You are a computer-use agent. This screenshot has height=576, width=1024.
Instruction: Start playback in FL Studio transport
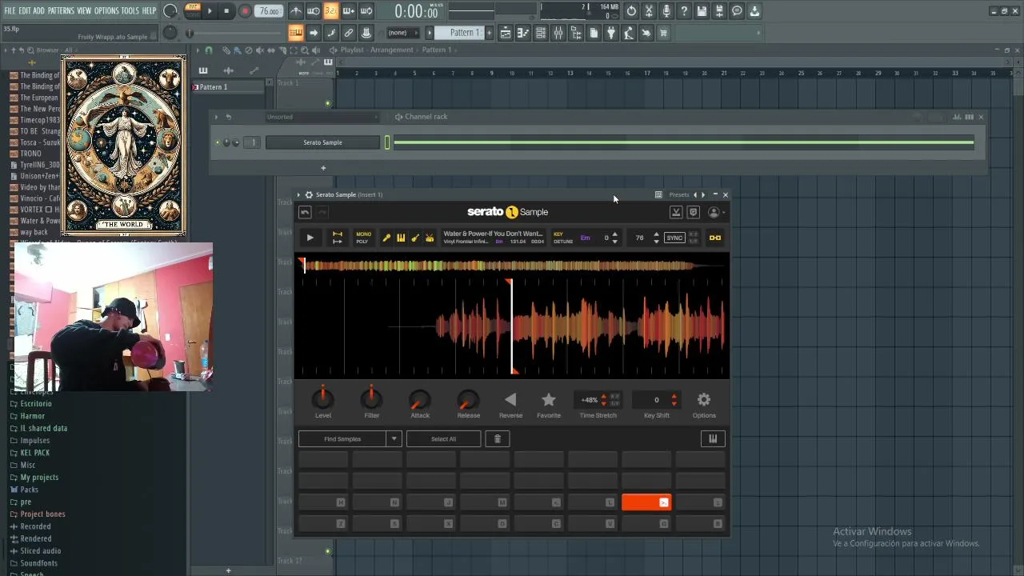210,11
